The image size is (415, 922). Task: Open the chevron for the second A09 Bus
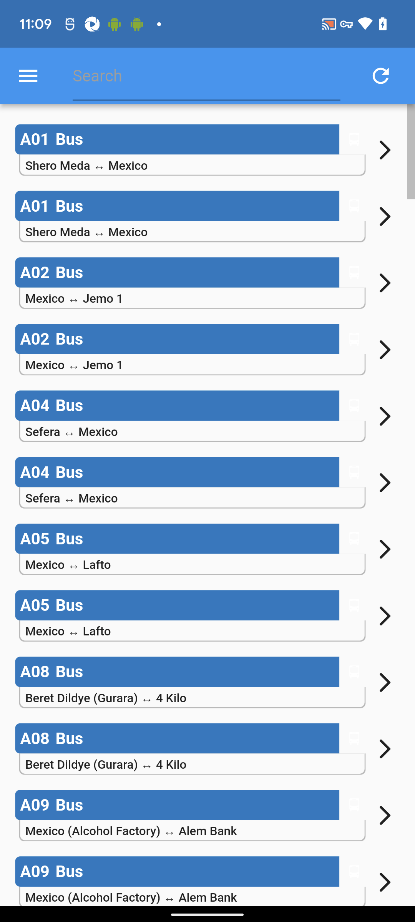[385, 882]
